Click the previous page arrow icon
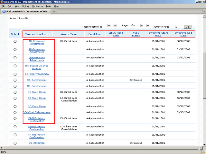Viewport: 206px width, 154px height. click(115, 26)
